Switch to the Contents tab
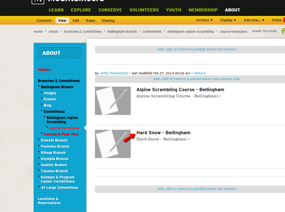285x212 pixels. click(44, 20)
